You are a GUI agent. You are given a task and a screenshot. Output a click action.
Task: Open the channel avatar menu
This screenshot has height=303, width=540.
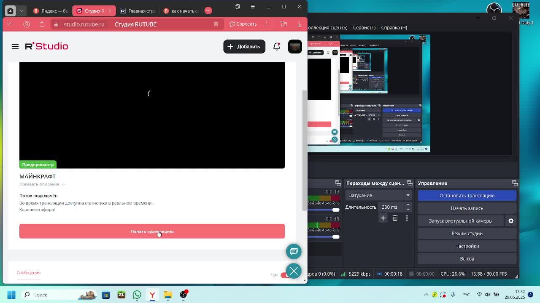pos(295,47)
